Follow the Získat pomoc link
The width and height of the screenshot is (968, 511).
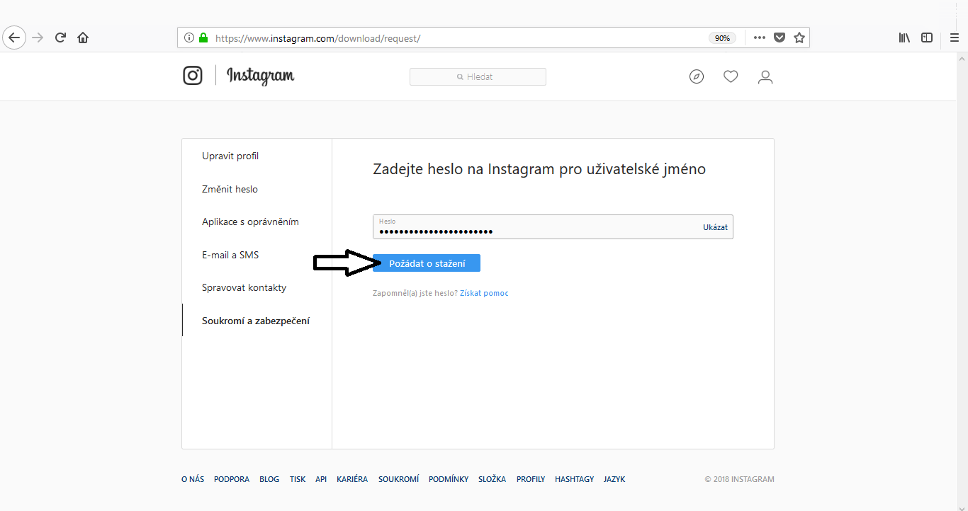point(484,293)
